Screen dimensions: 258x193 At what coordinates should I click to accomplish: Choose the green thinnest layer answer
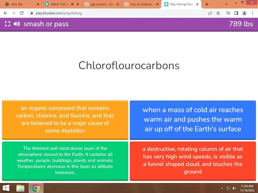pos(65,161)
